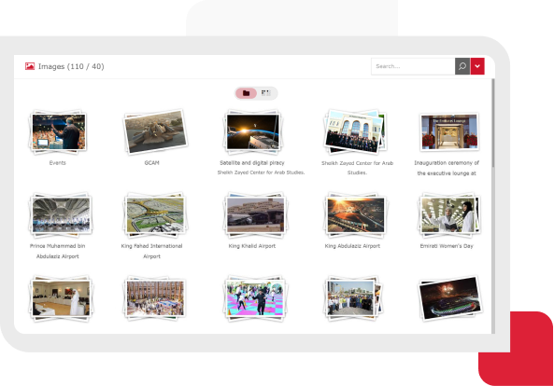Open Emirati Women's Day album thumbnail
The height and width of the screenshot is (386, 554).
click(449, 214)
